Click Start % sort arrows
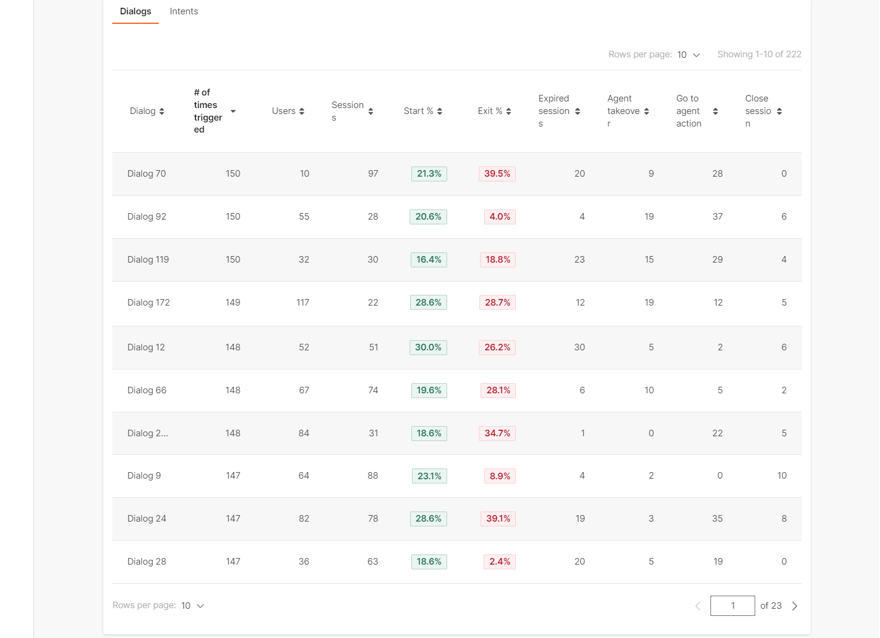This screenshot has height=638, width=880. point(440,112)
